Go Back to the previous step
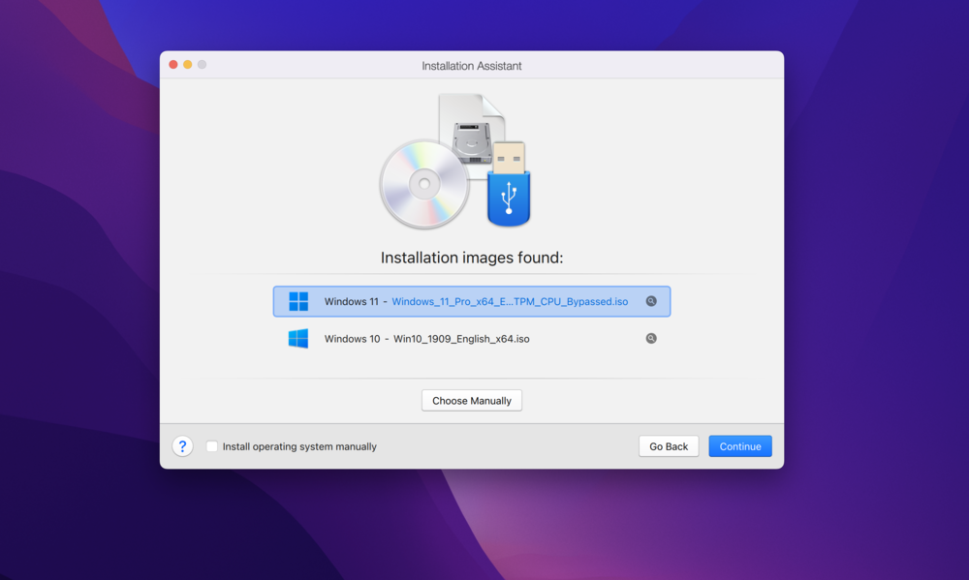Screen dimensions: 969x580 click(668, 446)
